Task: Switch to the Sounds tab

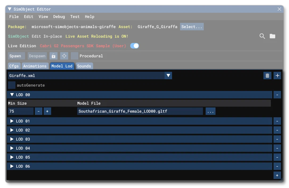Action: tap(84, 66)
